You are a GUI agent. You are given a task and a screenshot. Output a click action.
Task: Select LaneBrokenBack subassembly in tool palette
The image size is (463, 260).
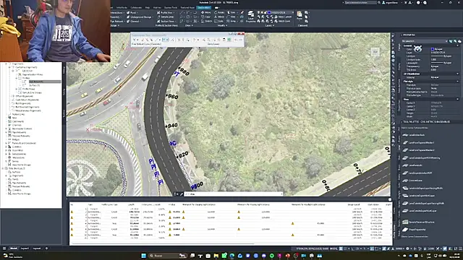tap(414, 135)
